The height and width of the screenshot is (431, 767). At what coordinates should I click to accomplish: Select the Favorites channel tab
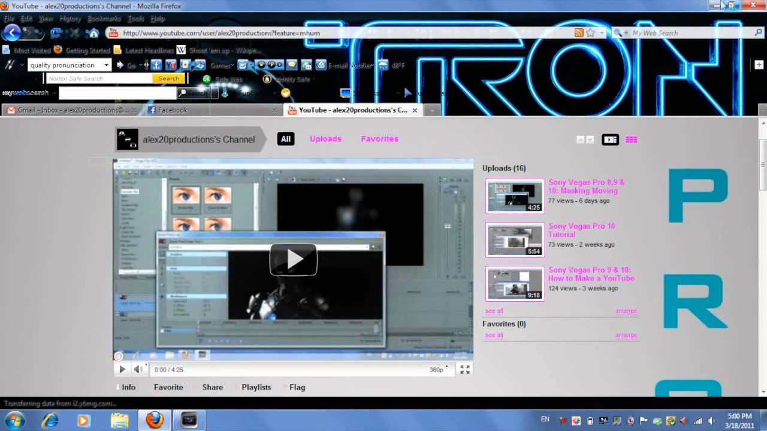(x=379, y=139)
